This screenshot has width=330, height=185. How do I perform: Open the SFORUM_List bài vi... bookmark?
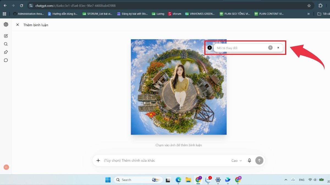[97, 14]
